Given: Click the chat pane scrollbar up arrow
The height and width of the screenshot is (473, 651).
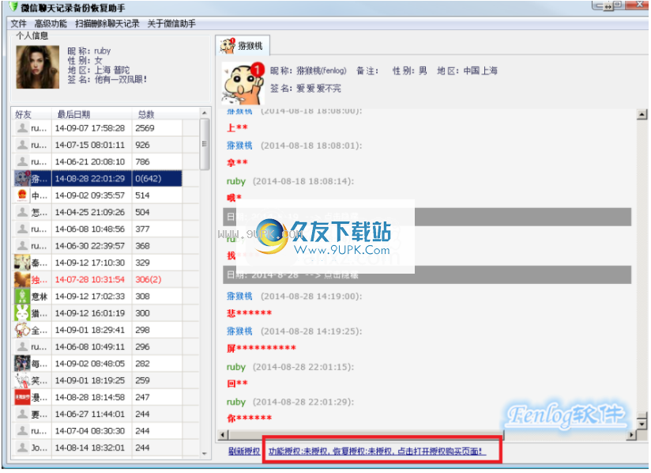Looking at the screenshot, I should click(x=642, y=115).
